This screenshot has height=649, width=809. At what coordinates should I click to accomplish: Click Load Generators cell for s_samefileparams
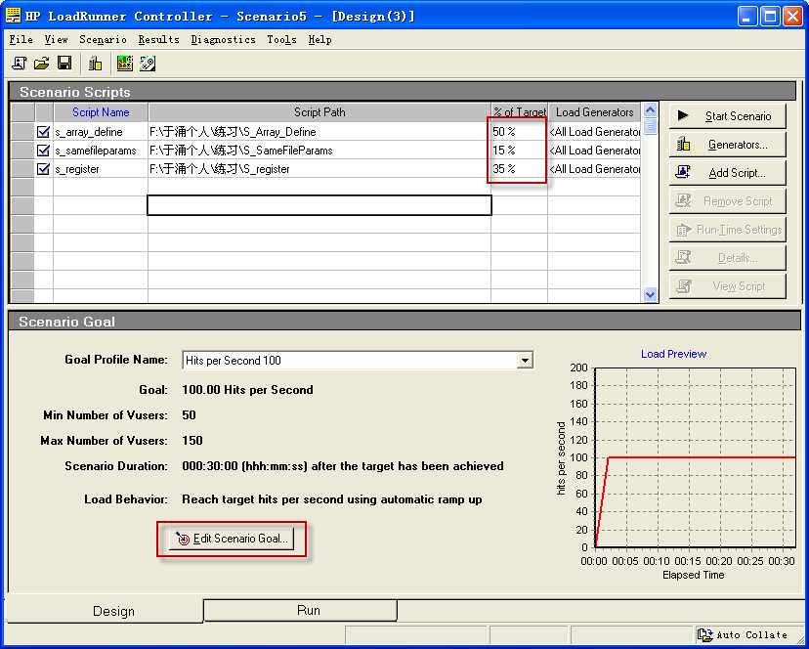pos(594,151)
